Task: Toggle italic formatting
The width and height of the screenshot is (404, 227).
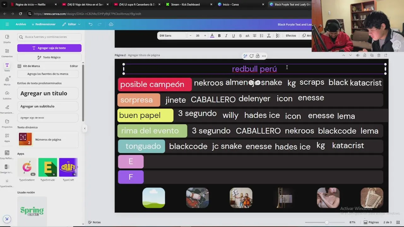Action: pos(226,36)
